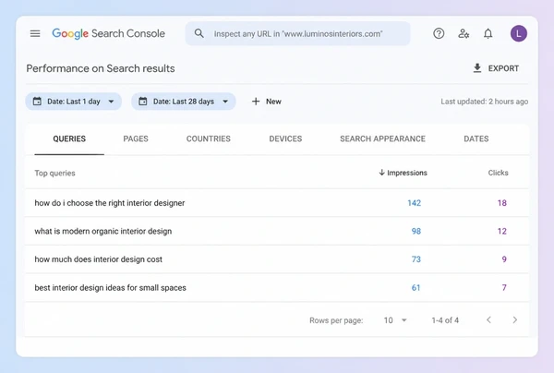Click impressions value 98
The height and width of the screenshot is (373, 554).
pyautogui.click(x=416, y=232)
